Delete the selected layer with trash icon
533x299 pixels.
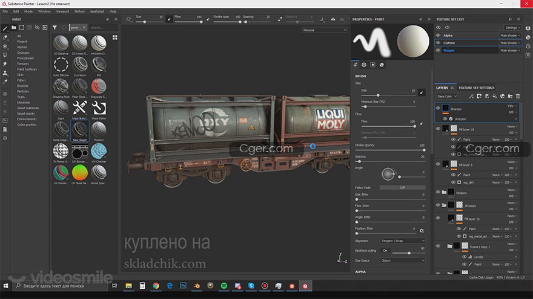[x=518, y=96]
